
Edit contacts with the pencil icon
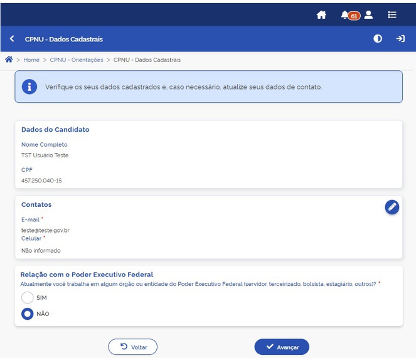392,207
